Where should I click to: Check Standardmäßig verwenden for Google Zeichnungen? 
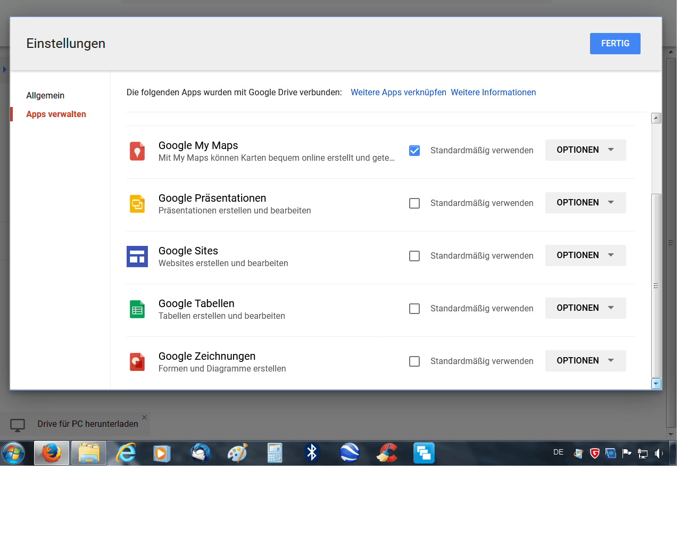pyautogui.click(x=414, y=361)
